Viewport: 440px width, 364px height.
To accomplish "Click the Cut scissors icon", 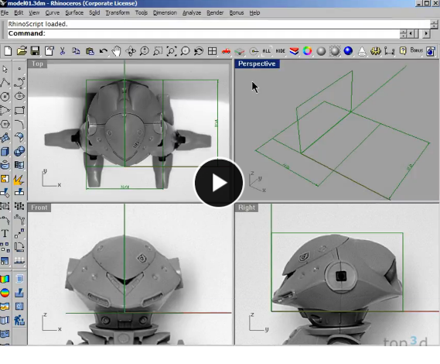I will tap(63, 51).
